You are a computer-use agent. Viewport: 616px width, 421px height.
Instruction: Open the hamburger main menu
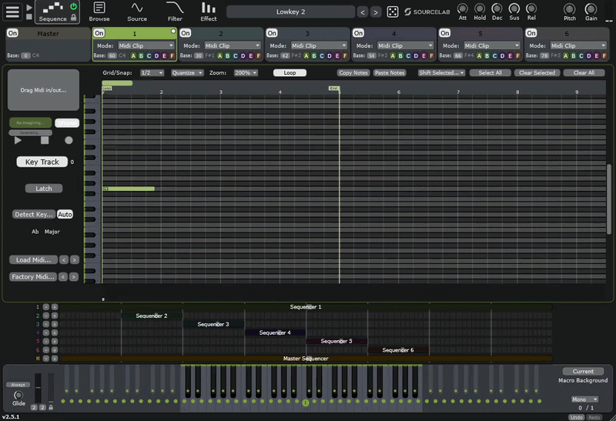(12, 12)
